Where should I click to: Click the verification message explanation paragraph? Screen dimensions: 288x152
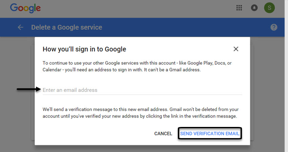[141, 113]
